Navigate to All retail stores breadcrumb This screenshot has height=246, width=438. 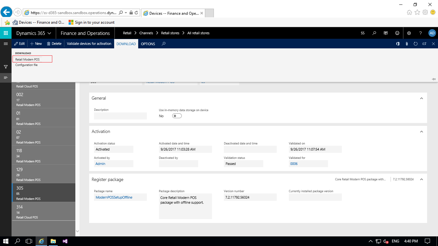[x=198, y=33]
